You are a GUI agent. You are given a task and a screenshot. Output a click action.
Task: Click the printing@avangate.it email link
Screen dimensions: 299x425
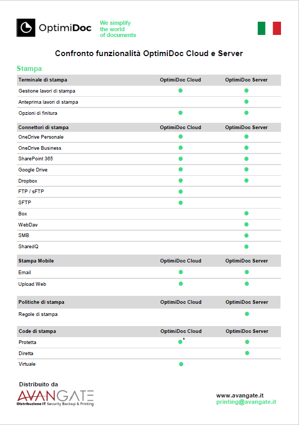click(x=246, y=402)
